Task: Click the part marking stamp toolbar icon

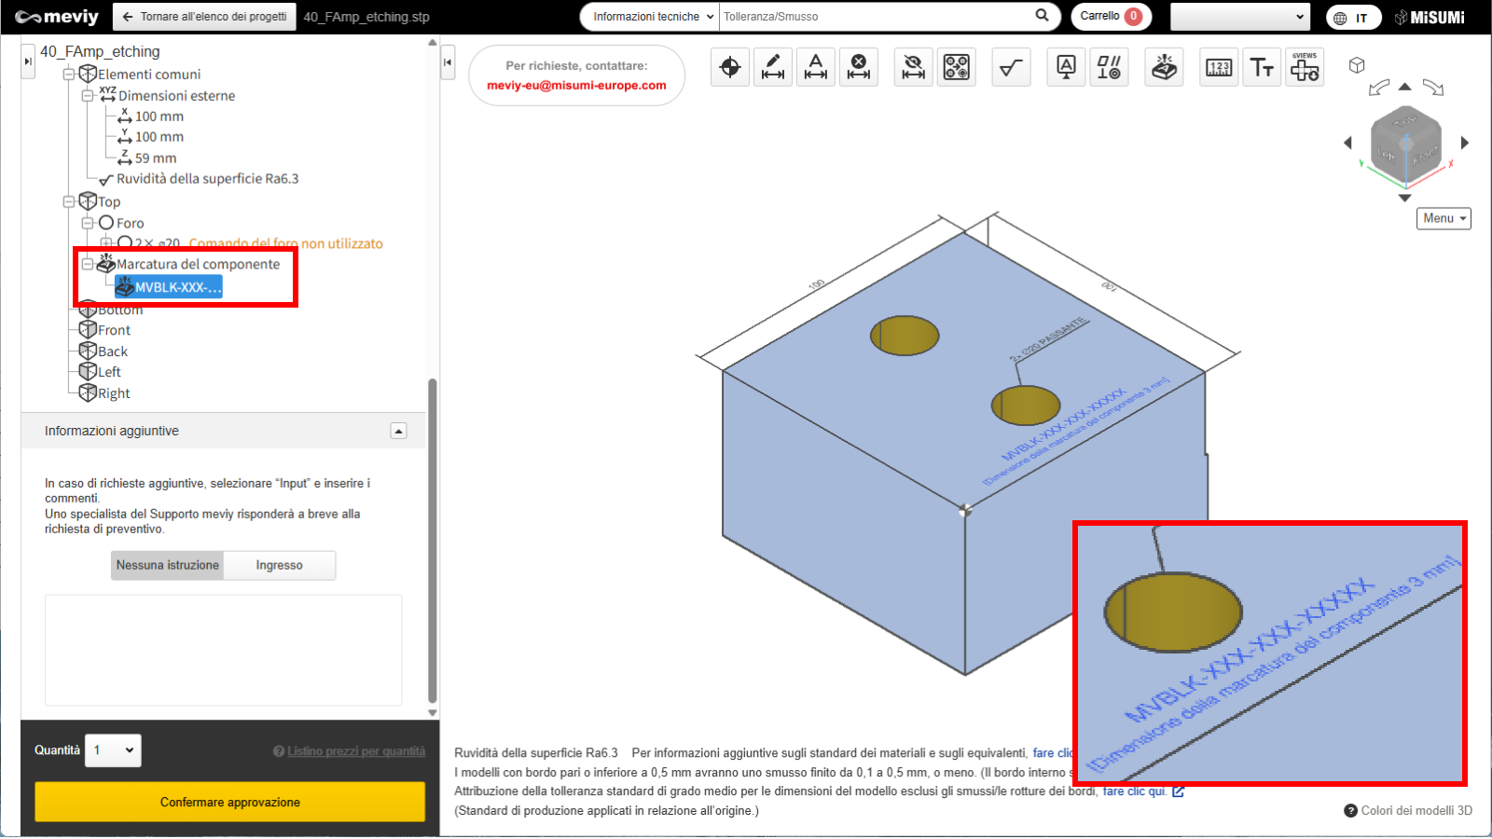Action: click(1164, 67)
